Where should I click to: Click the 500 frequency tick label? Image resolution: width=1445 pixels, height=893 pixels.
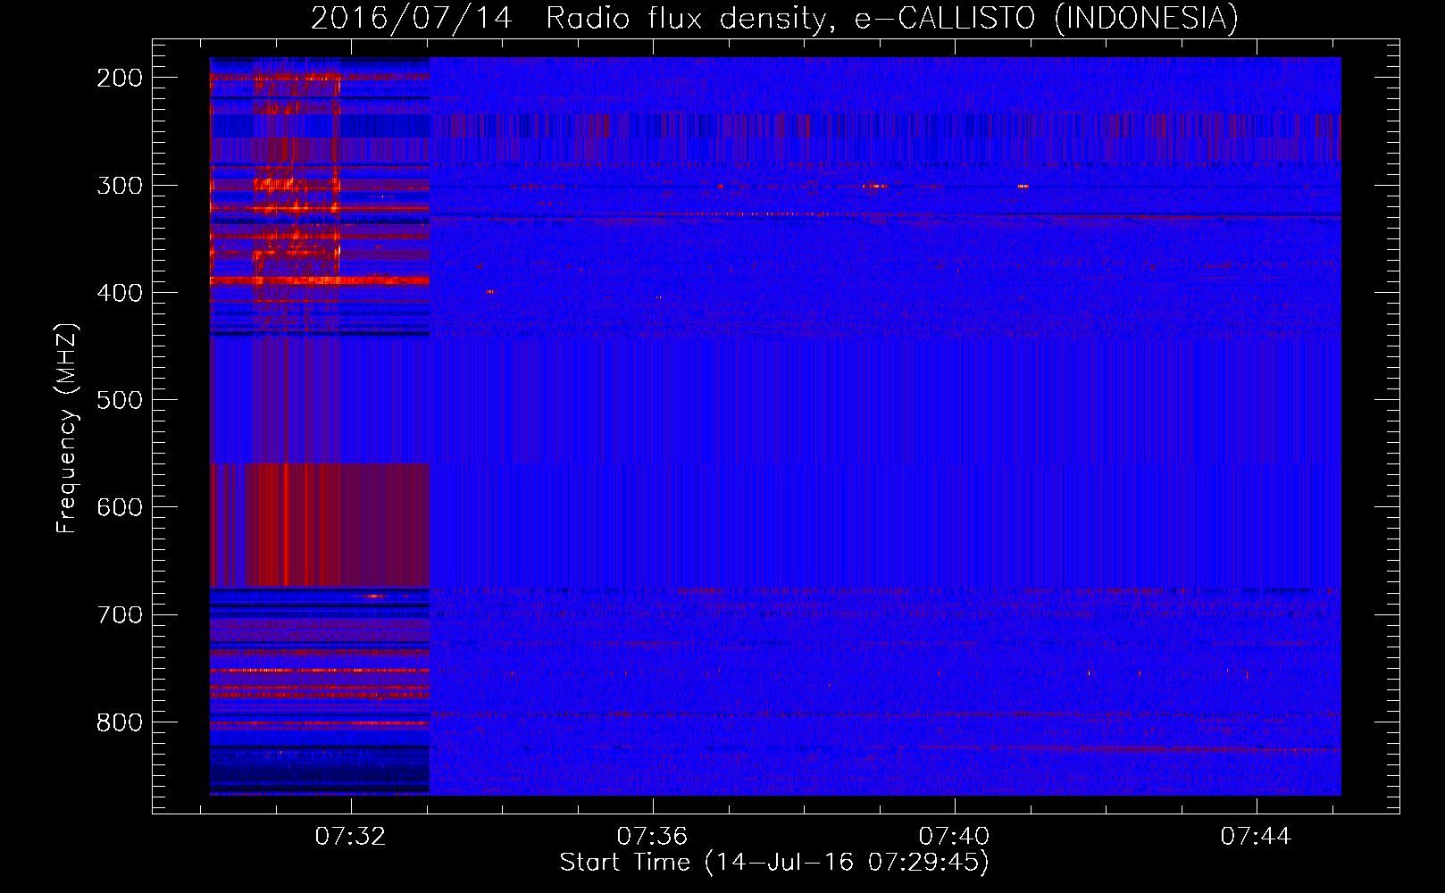[x=120, y=400]
